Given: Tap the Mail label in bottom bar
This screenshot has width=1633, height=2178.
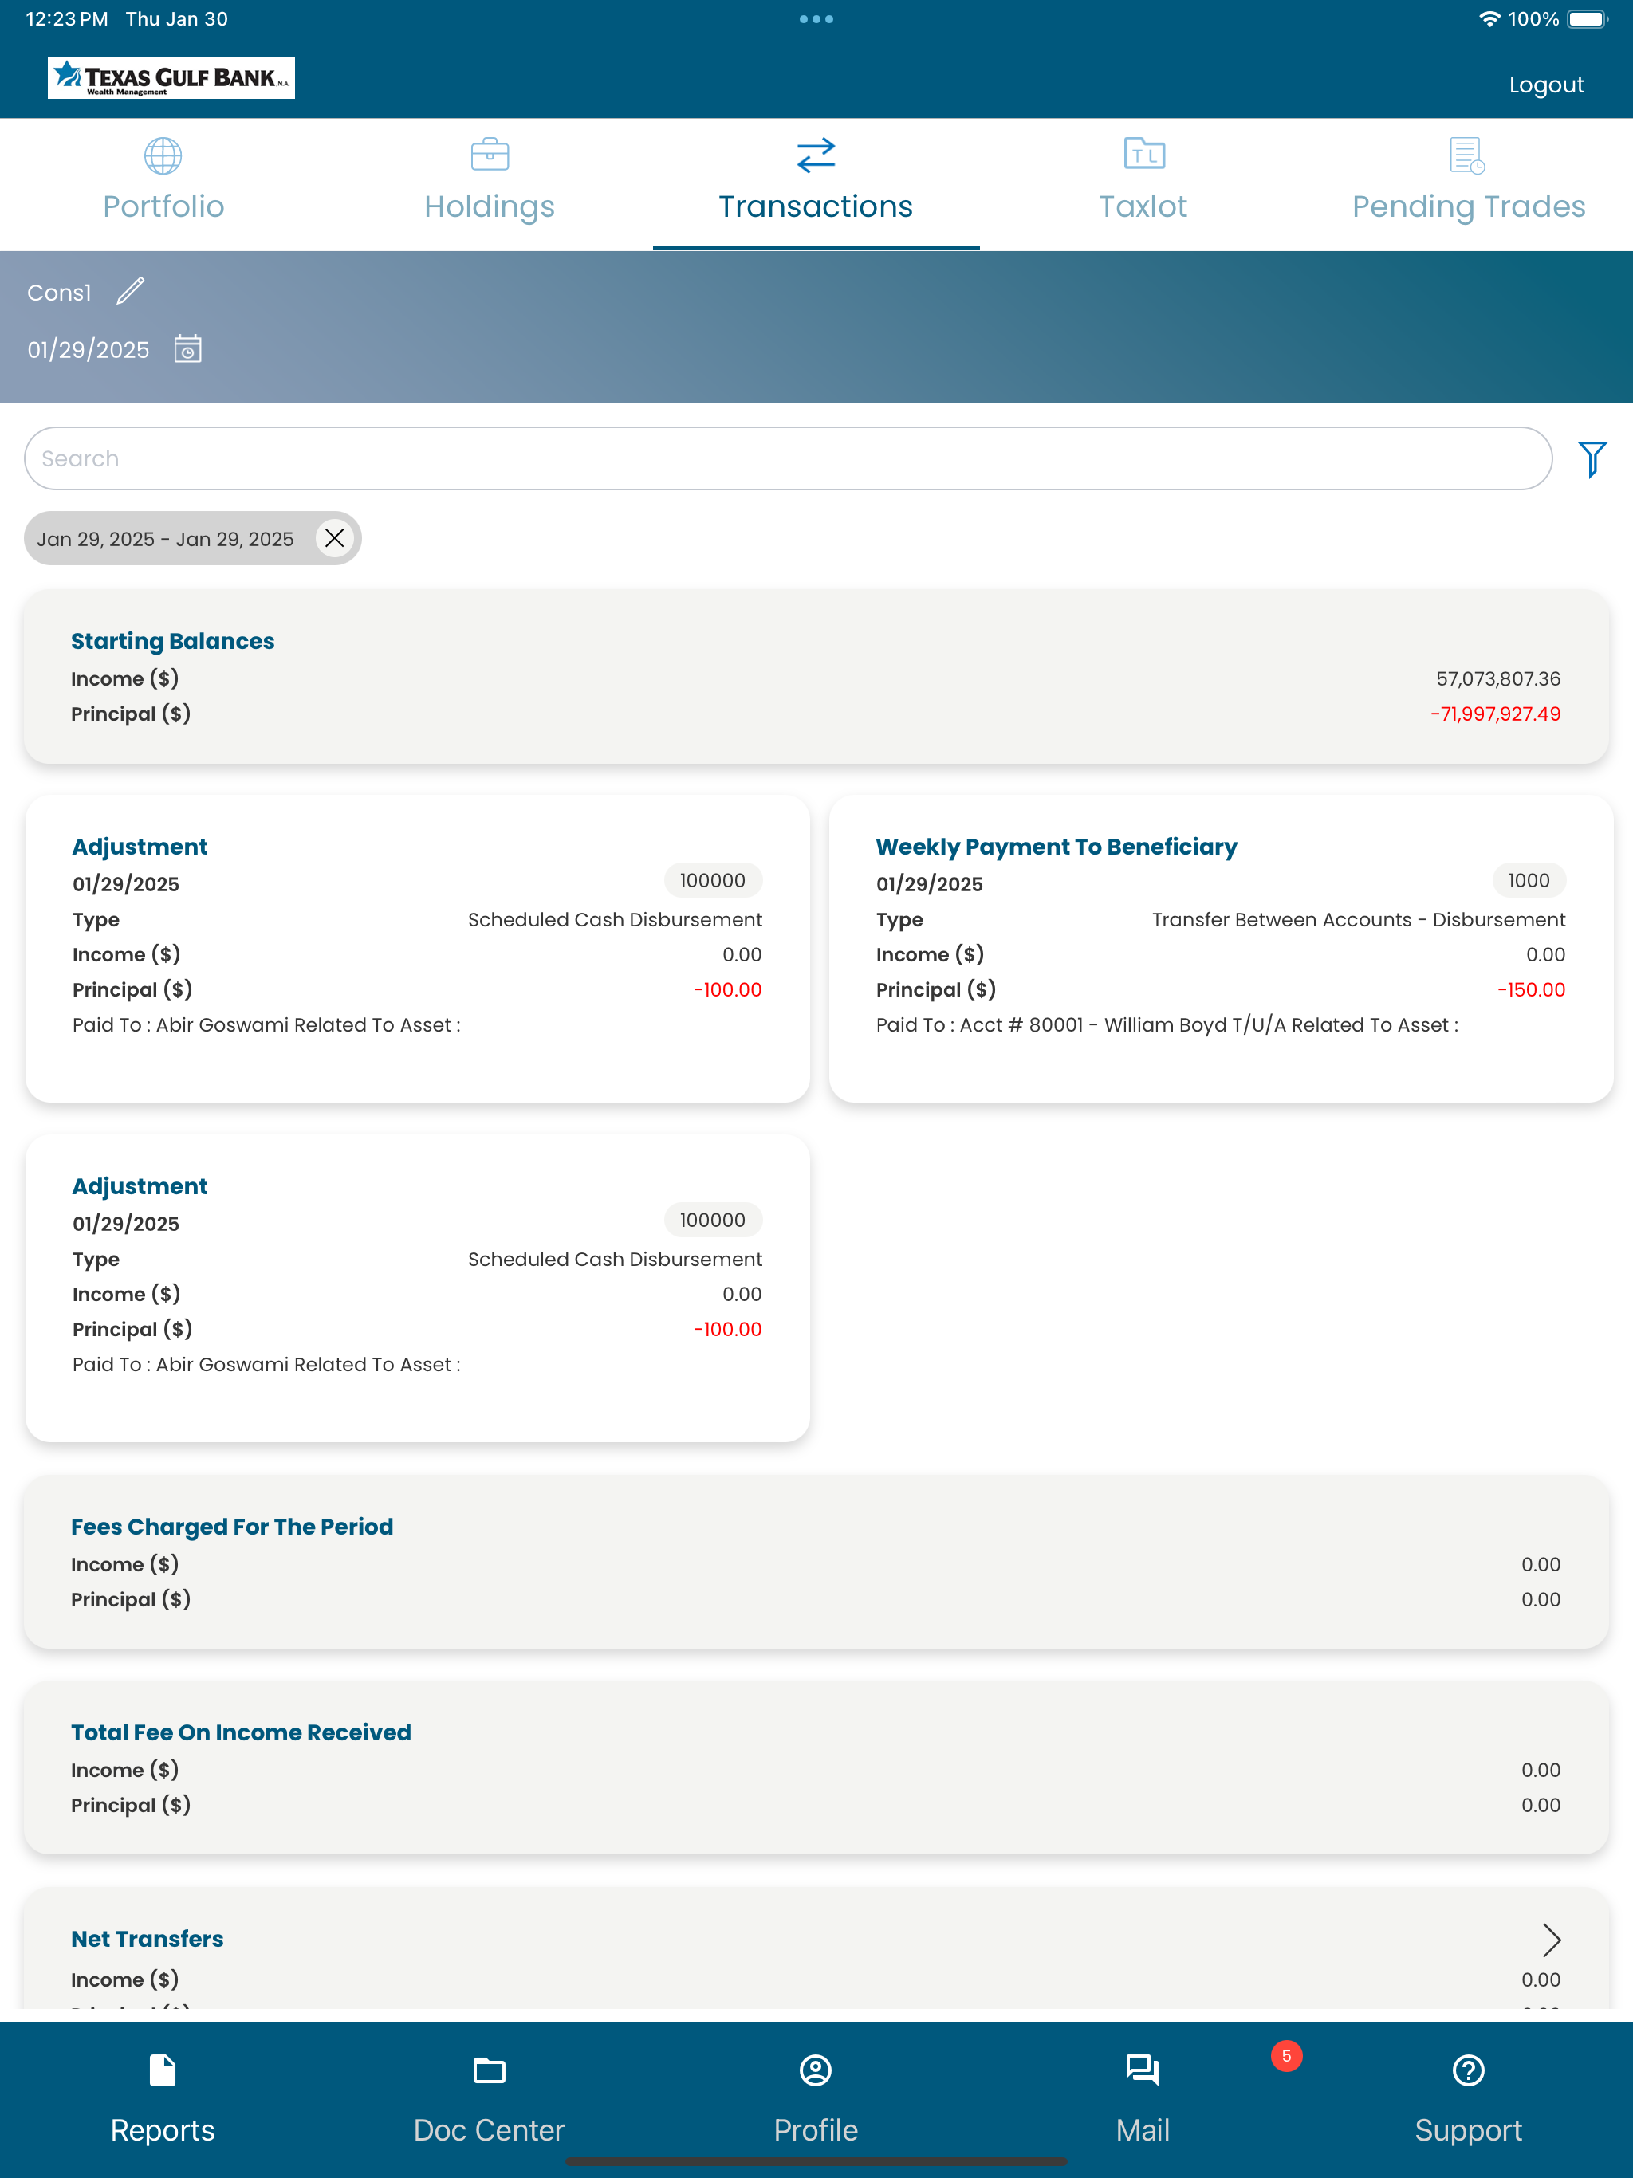Looking at the screenshot, I should tap(1143, 2129).
